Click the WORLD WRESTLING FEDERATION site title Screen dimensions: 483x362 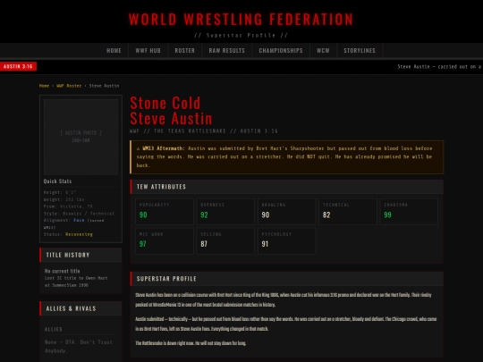(241, 19)
